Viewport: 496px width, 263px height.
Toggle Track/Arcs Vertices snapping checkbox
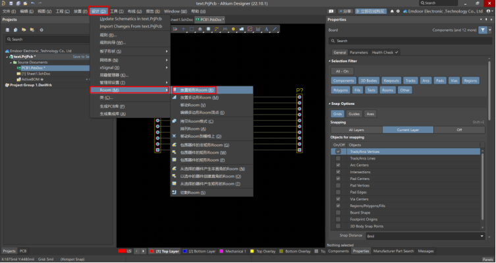click(x=338, y=152)
